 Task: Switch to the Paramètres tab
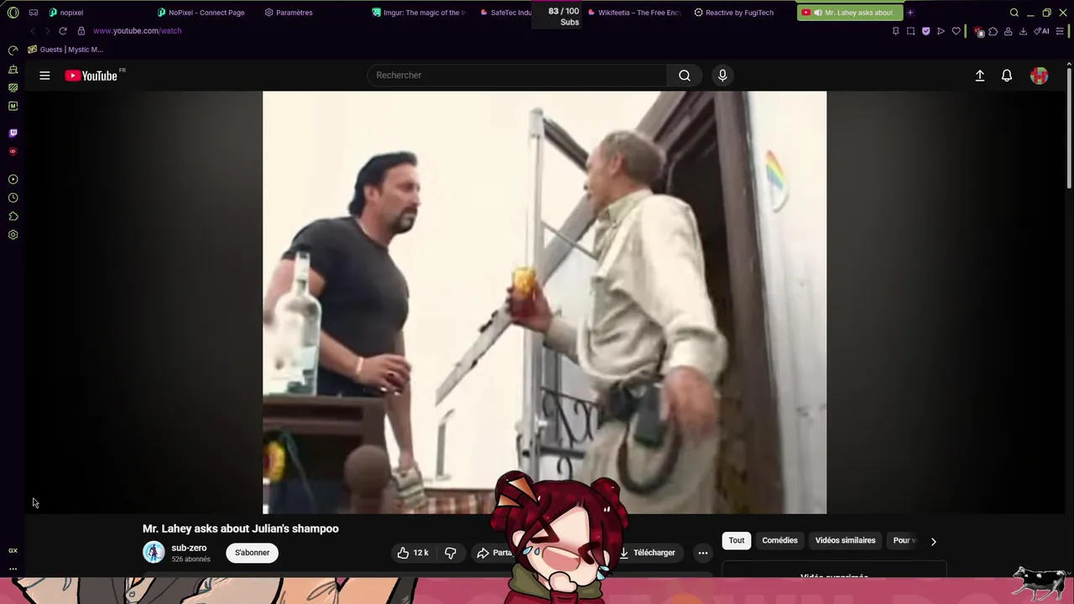[294, 13]
